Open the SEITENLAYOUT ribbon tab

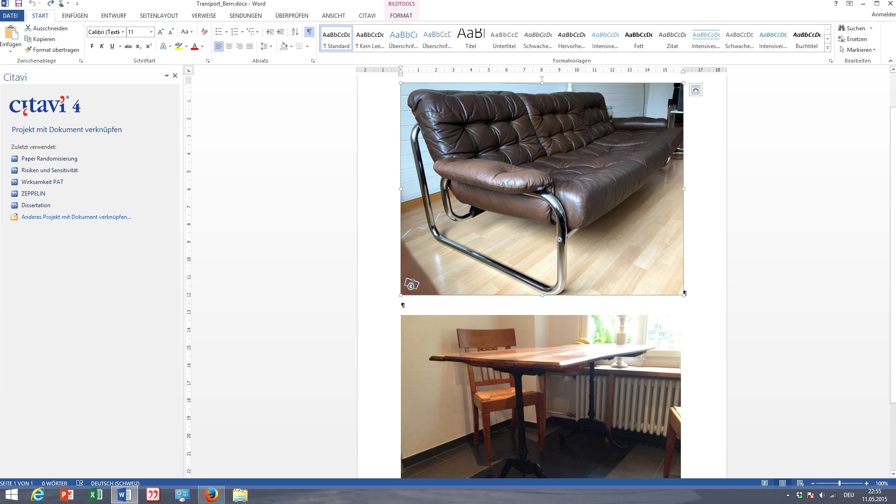[x=159, y=15]
